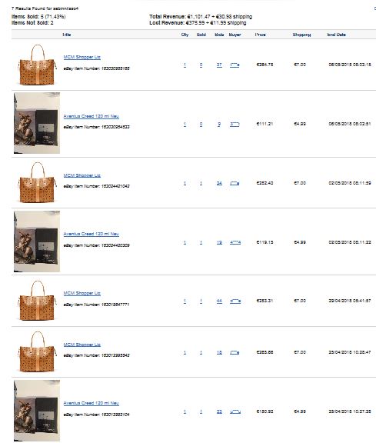The image size is (376, 443).
Task: Click the MCM bag thumbnail priced €285.66
Action: (37, 351)
